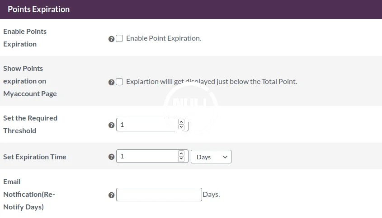Decrease the Required Threshold value using down arrow

(181, 127)
